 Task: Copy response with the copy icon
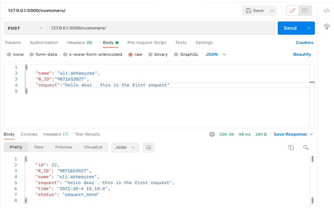[x=291, y=147]
